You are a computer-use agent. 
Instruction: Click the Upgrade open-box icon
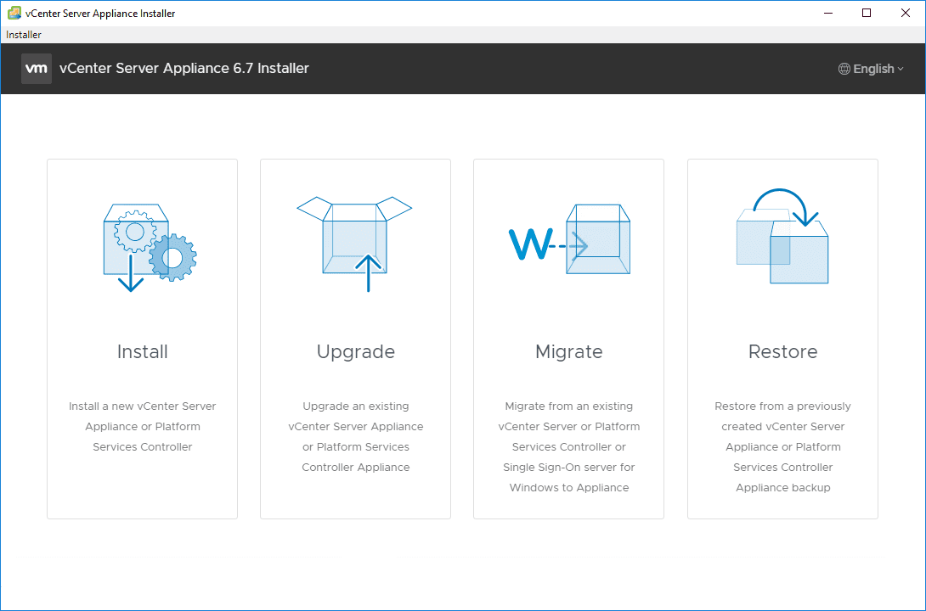point(355,238)
